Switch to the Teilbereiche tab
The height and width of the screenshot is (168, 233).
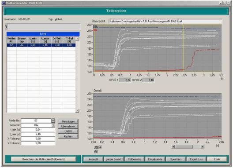tap(135, 159)
